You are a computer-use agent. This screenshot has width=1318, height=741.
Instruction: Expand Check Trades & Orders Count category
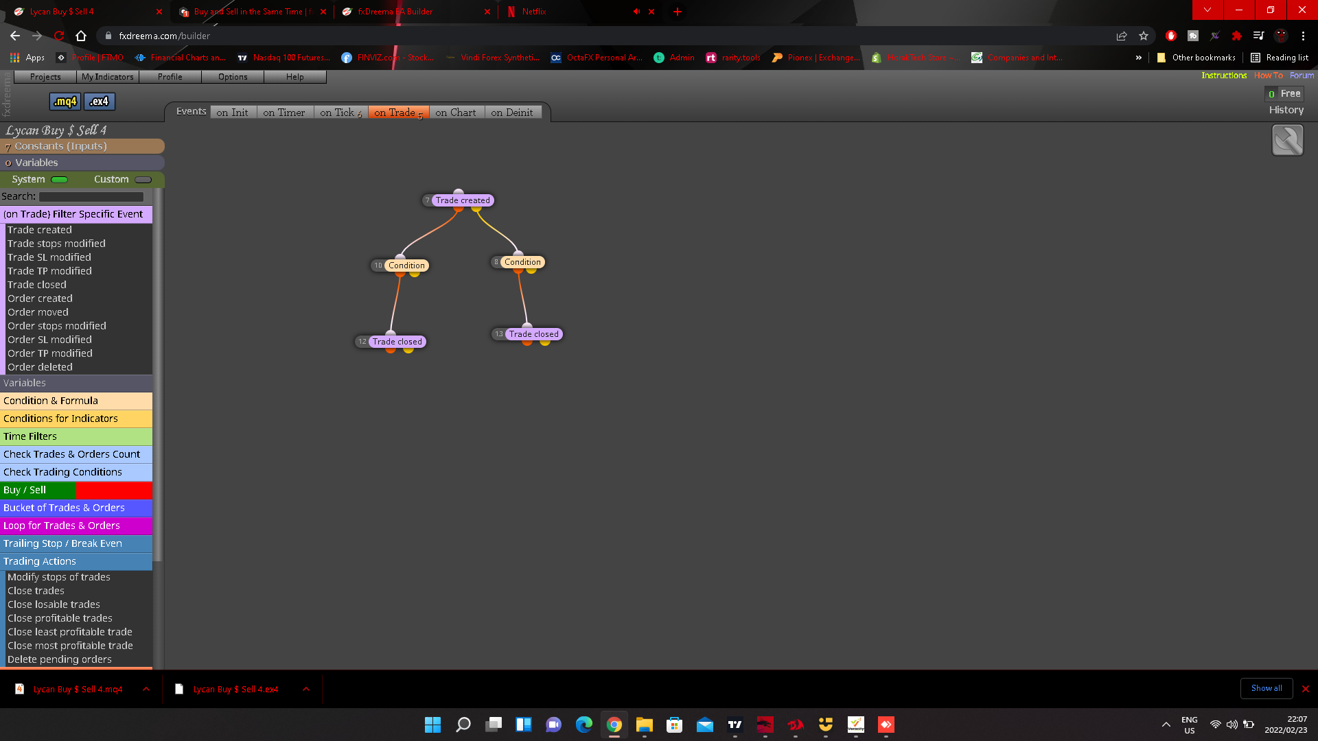click(x=76, y=454)
